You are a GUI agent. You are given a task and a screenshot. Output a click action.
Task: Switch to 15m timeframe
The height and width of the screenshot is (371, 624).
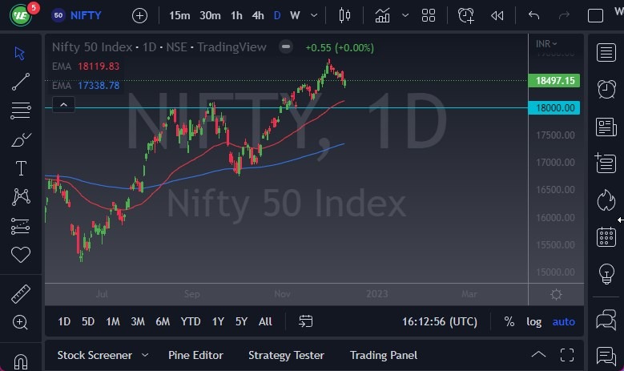[x=179, y=15]
